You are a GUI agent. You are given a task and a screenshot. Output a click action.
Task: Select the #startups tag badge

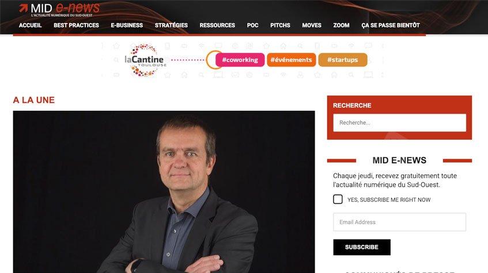click(x=343, y=60)
